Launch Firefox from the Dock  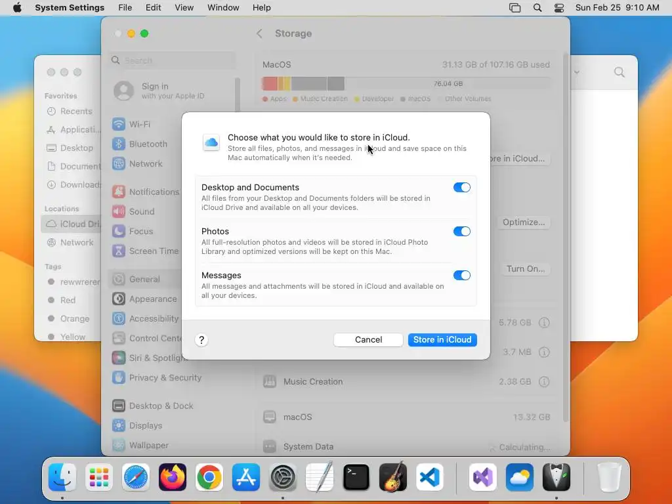[x=173, y=477]
